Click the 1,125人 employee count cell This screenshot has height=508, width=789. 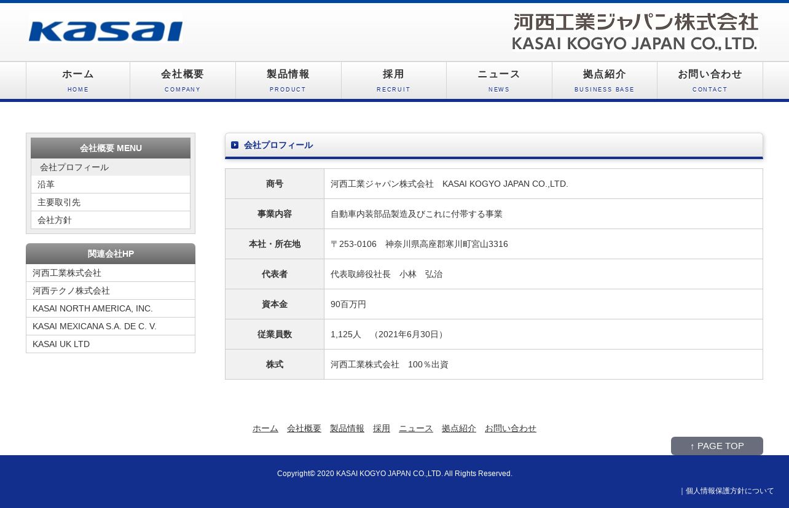[x=543, y=334]
